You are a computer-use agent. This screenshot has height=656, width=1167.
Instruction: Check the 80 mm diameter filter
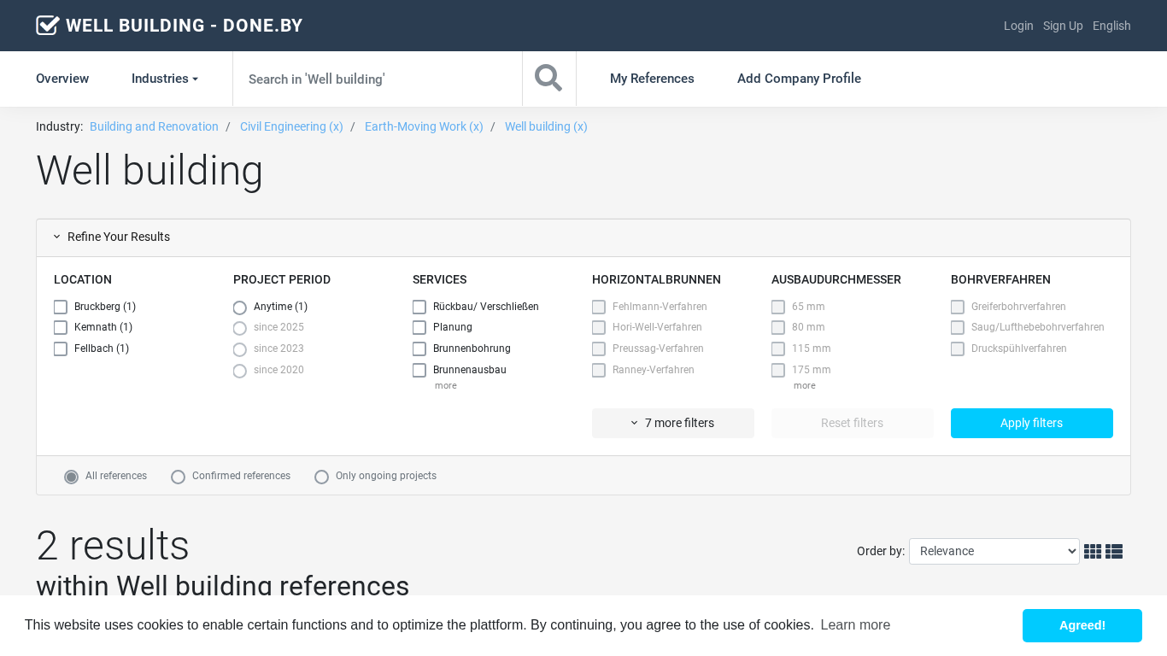point(778,328)
